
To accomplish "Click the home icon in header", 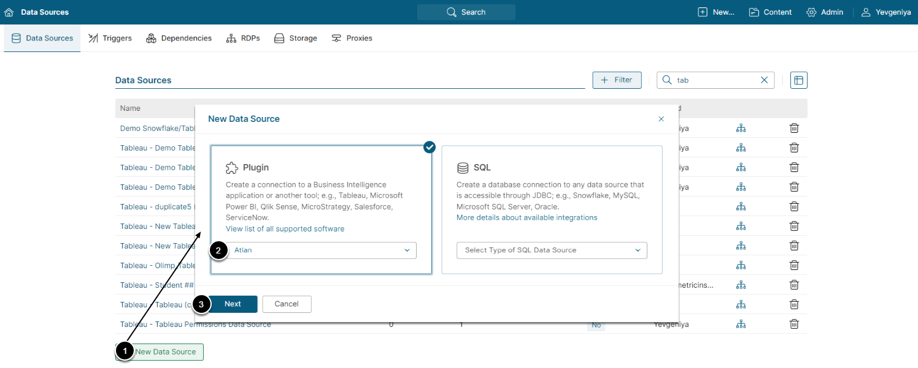I will [9, 12].
